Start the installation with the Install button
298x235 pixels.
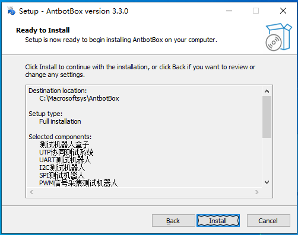(x=218, y=221)
